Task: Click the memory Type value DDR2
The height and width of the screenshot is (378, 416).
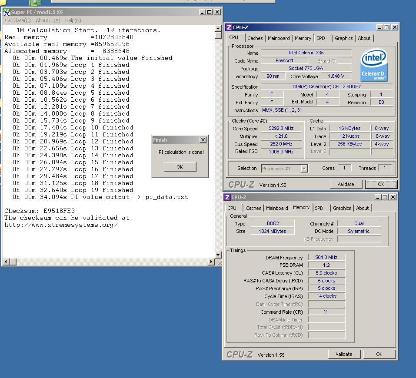Action: [273, 223]
